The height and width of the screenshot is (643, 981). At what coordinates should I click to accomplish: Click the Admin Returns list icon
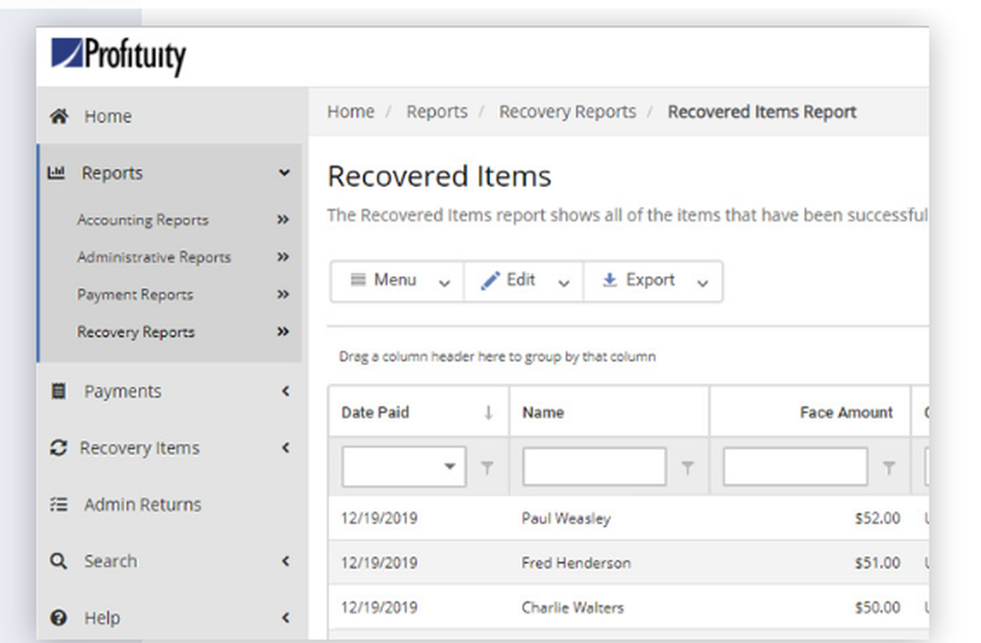pyautogui.click(x=59, y=504)
